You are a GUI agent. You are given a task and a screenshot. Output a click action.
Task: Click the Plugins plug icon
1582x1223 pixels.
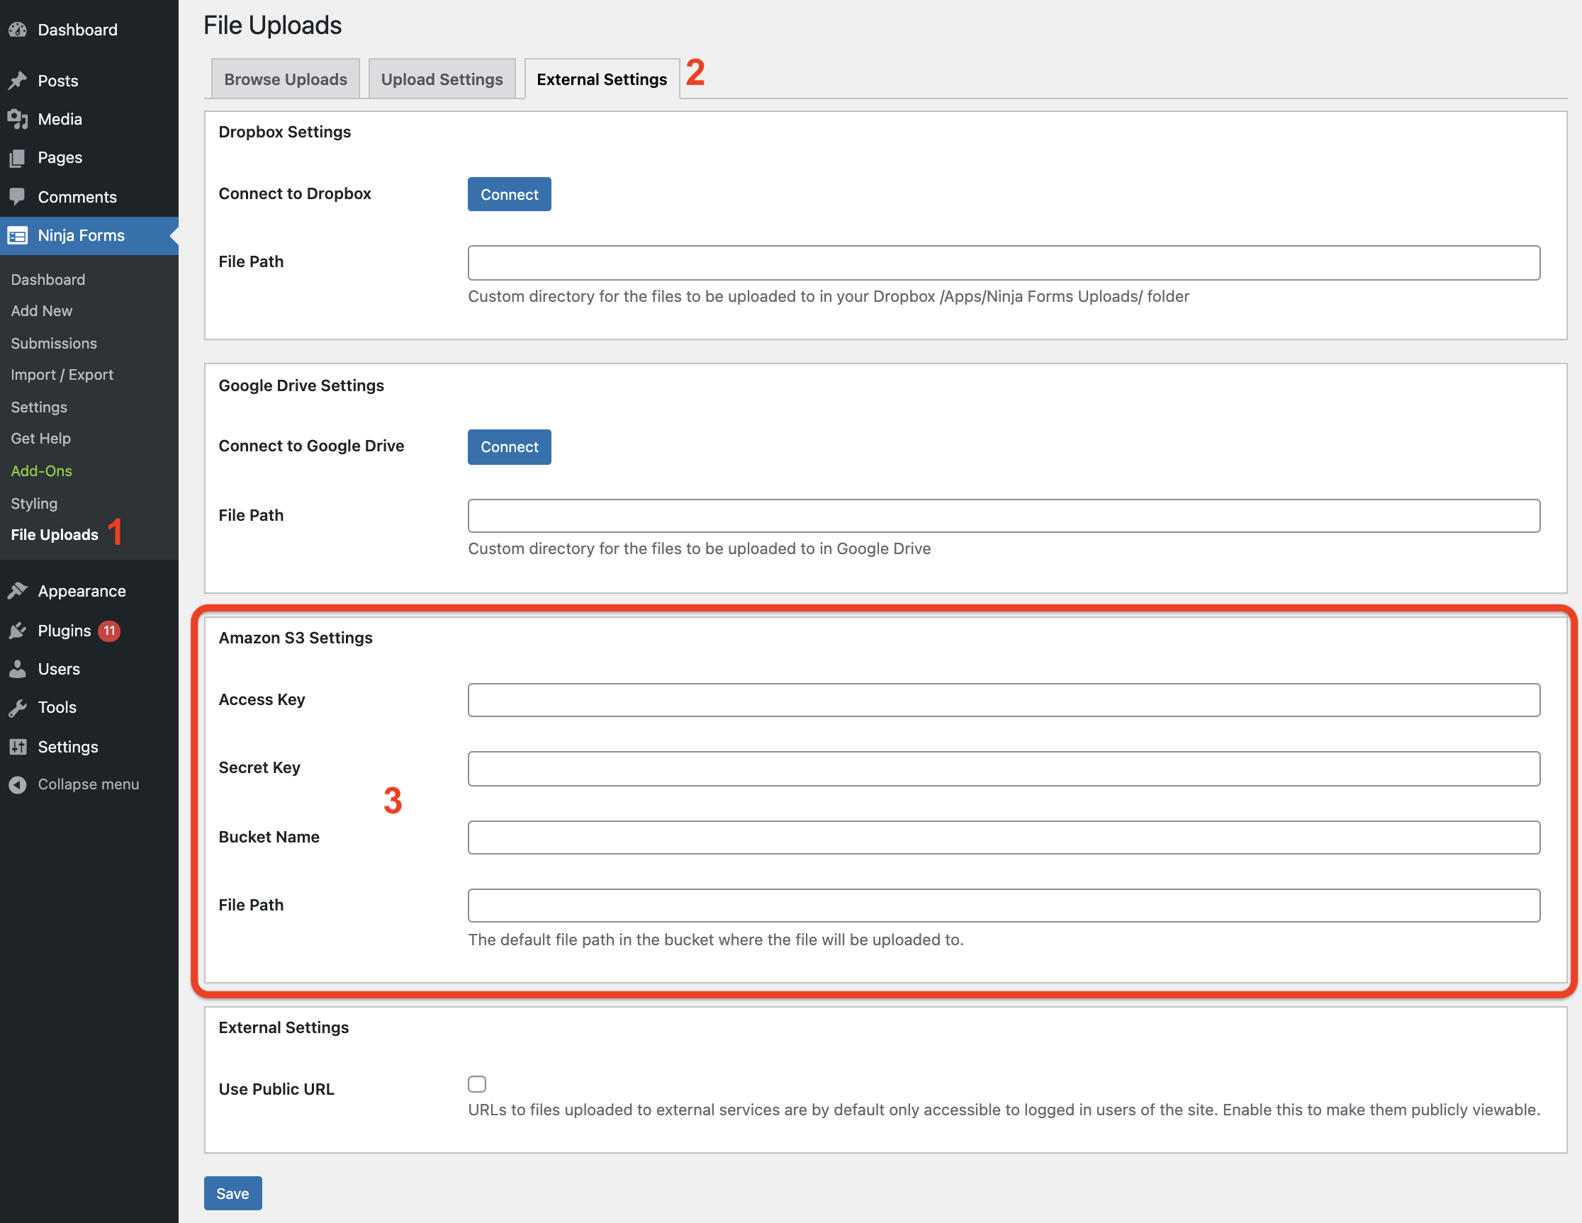[x=18, y=631]
